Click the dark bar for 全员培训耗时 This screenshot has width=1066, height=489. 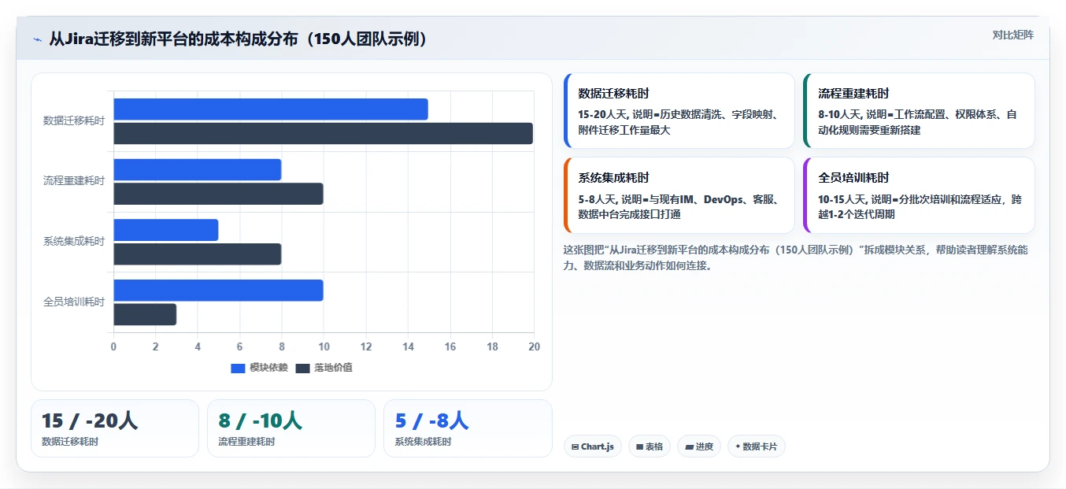(x=145, y=315)
